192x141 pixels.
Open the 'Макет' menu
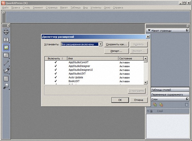point(63,7)
